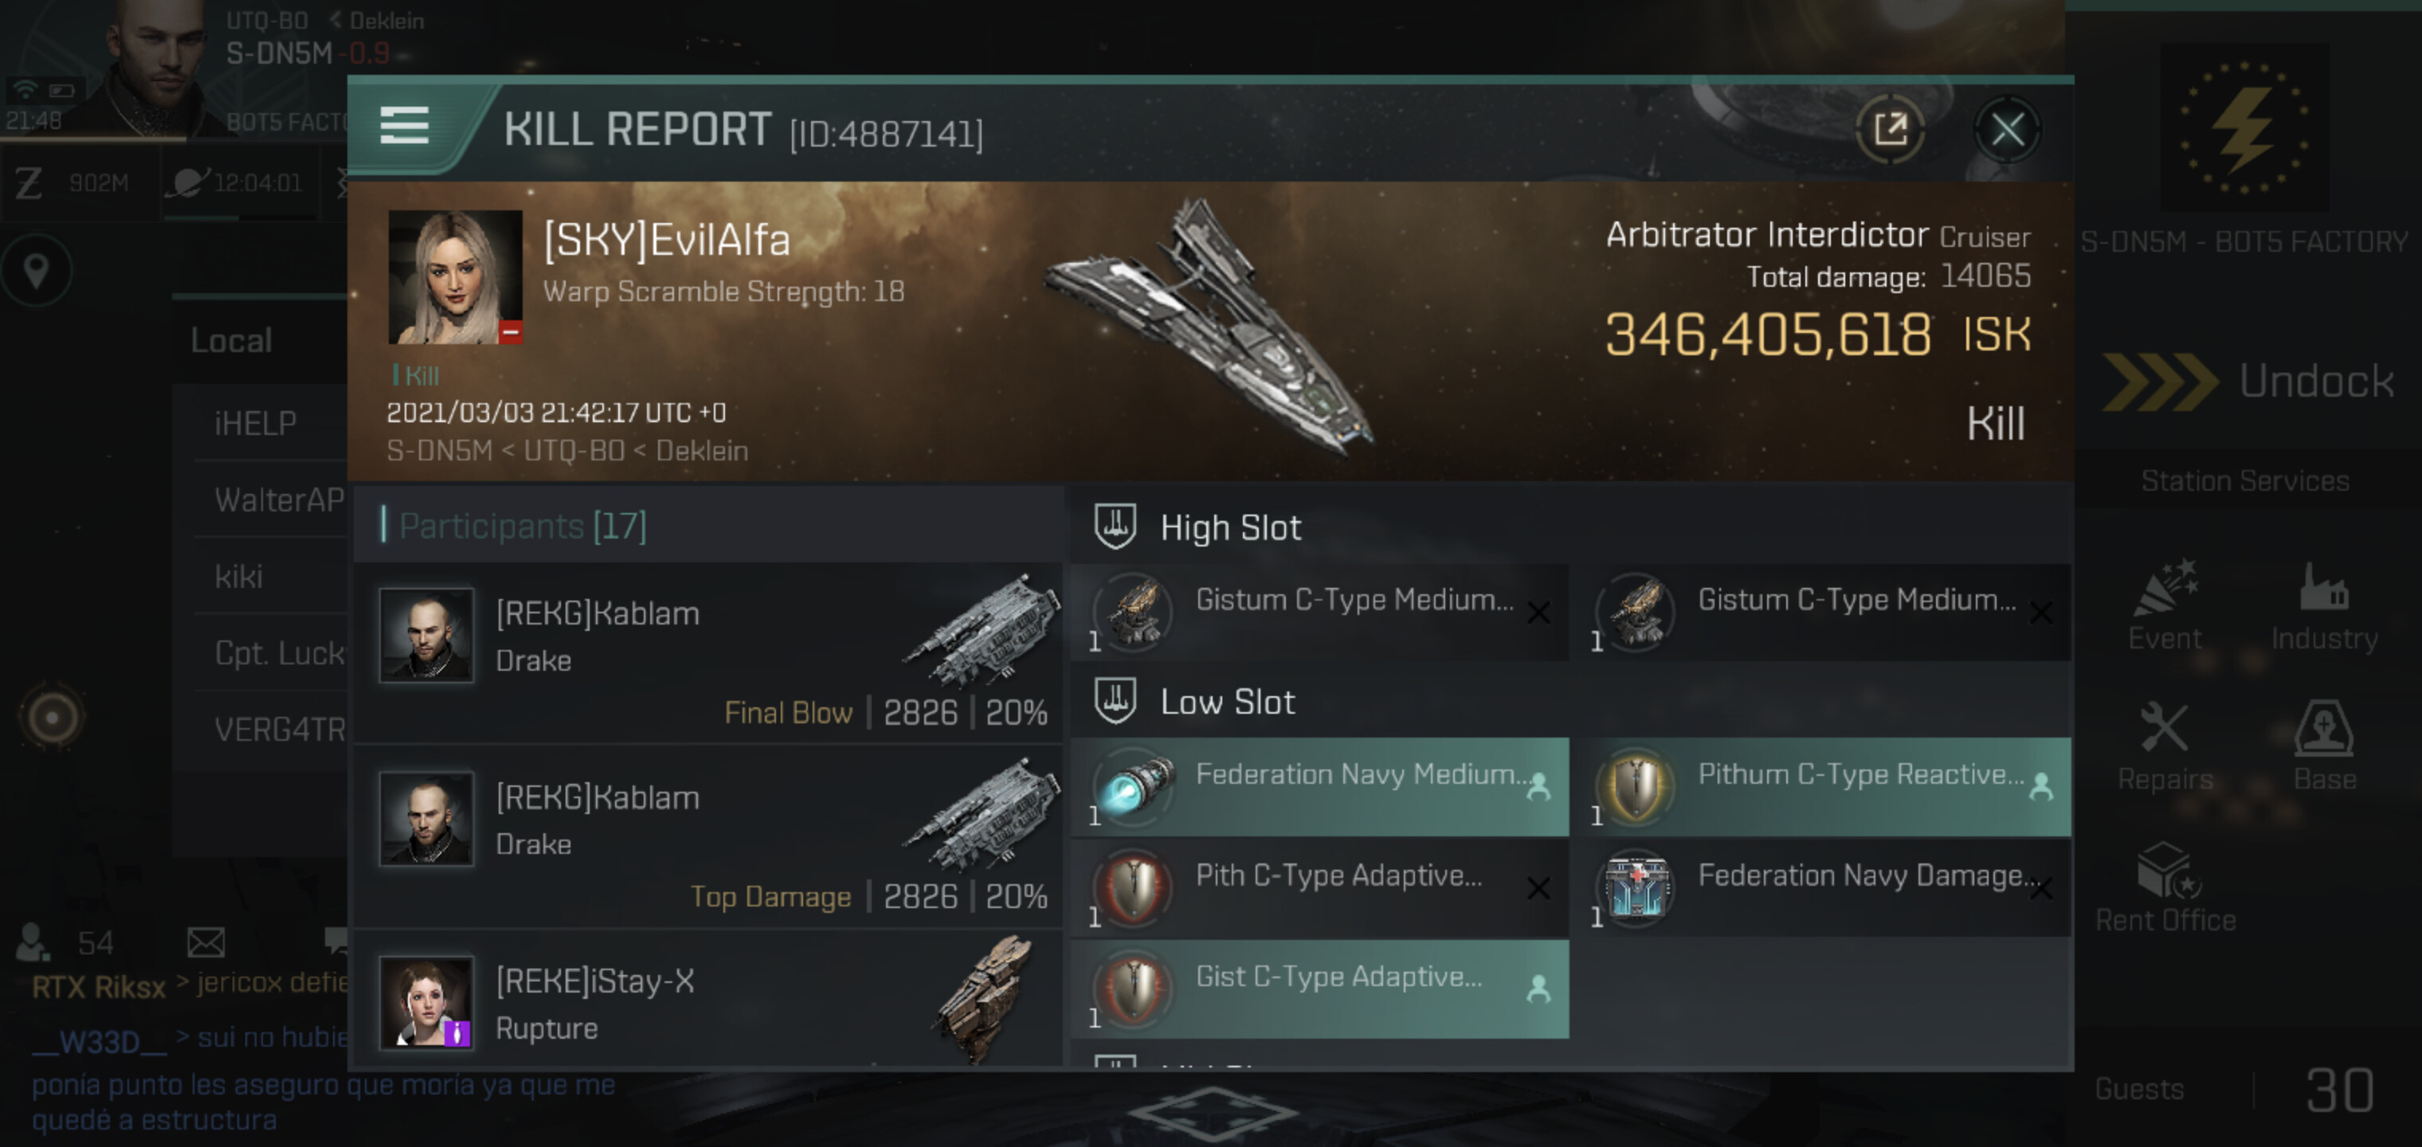Open the Repairs station service
This screenshot has height=1147, width=2422.
coord(2165,746)
